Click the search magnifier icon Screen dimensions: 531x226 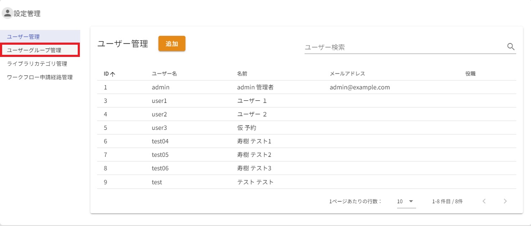point(510,47)
